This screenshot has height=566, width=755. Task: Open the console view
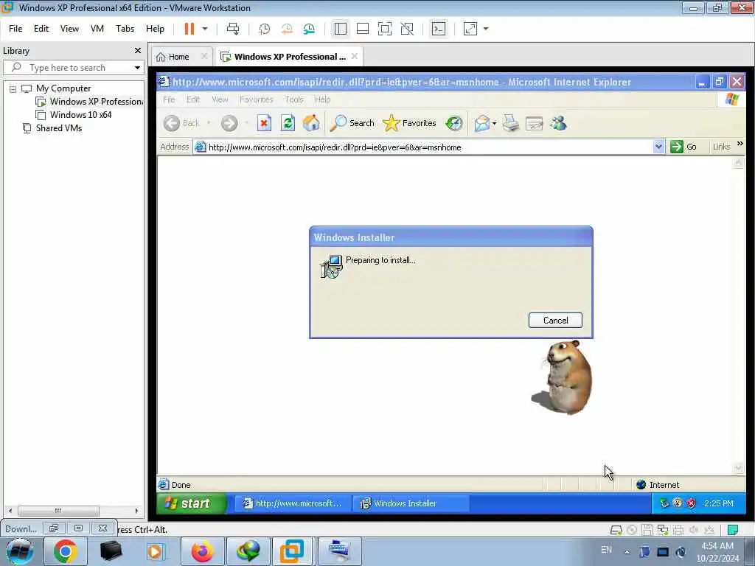pyautogui.click(x=438, y=29)
